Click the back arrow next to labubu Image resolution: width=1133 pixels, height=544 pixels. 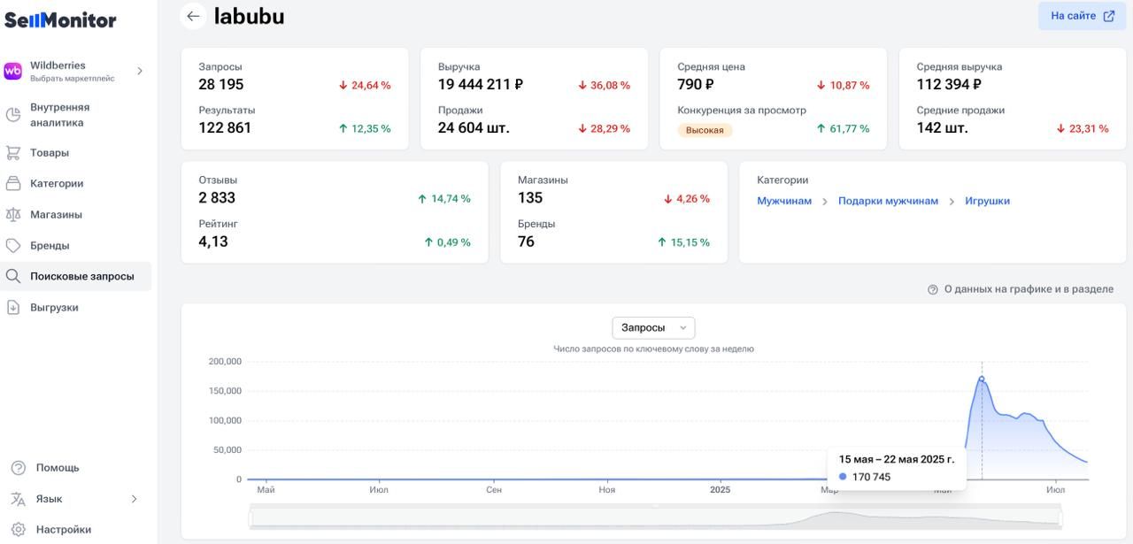tap(193, 17)
